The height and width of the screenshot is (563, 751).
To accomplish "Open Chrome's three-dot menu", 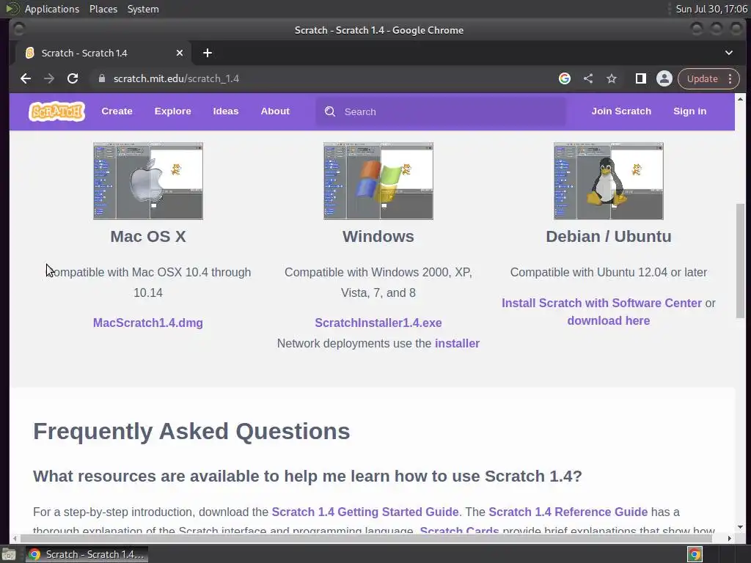I will (730, 78).
